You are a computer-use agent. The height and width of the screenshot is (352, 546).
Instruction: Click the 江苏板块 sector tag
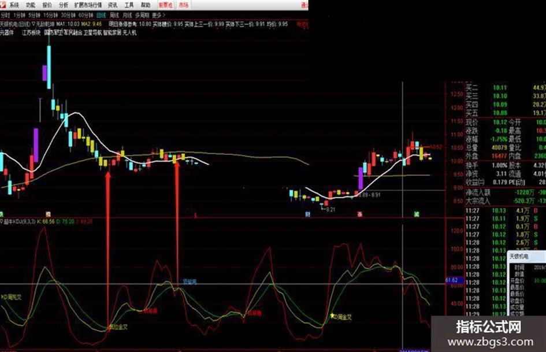point(31,33)
